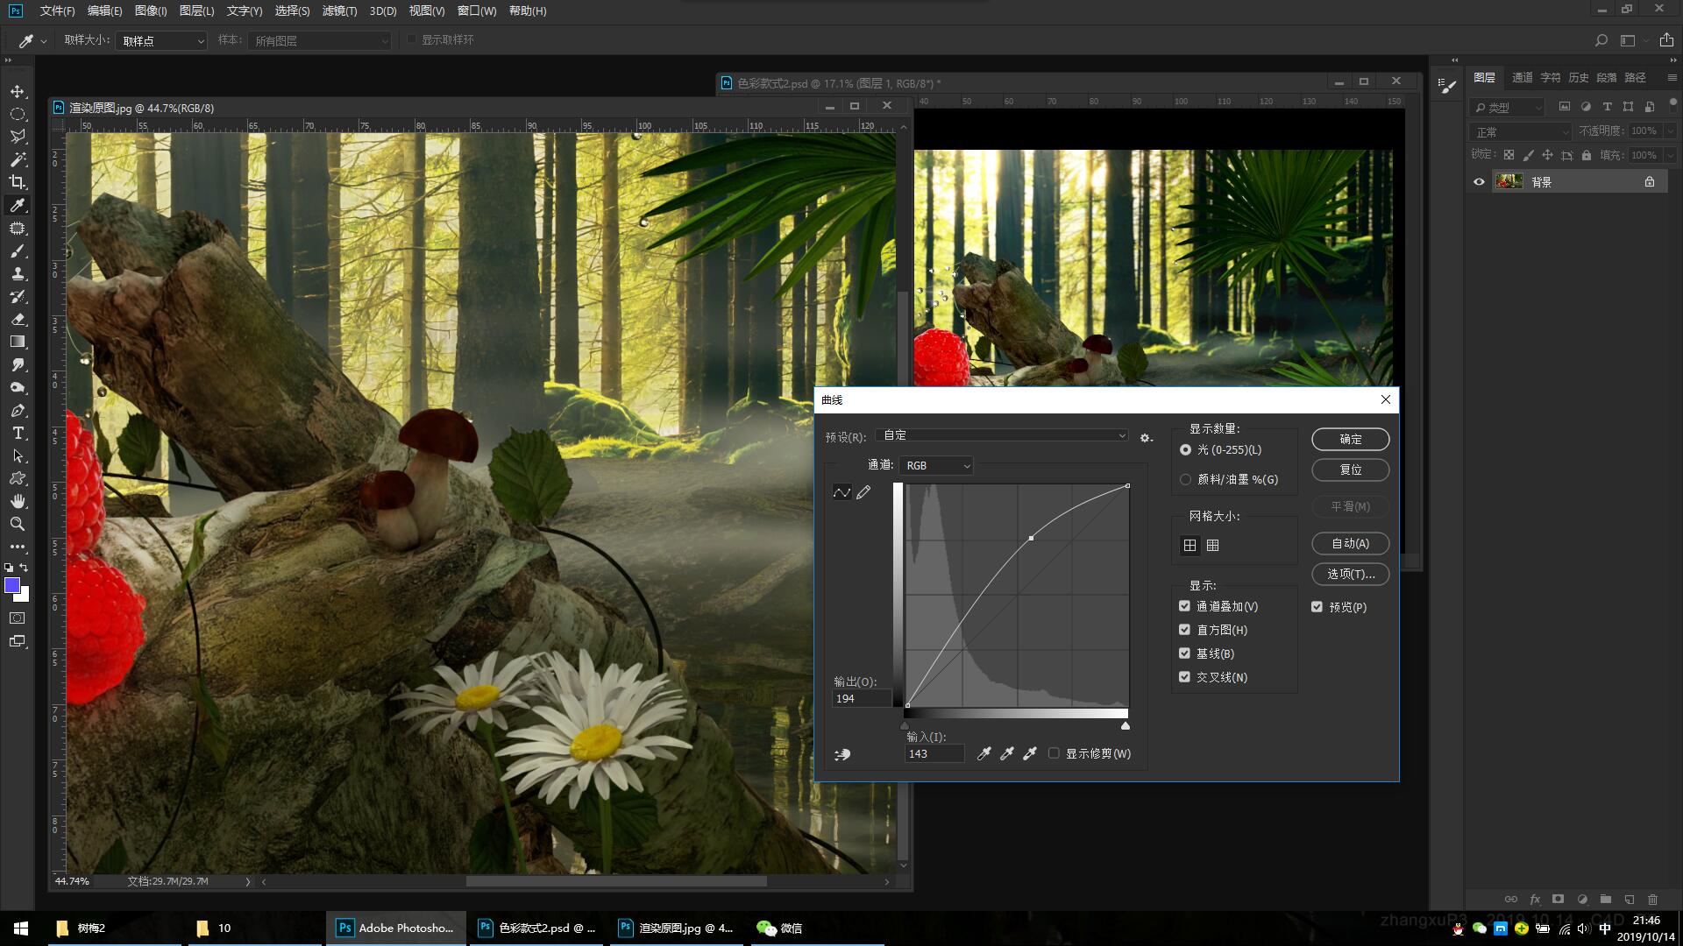The image size is (1683, 946).
Task: Open the layer blend mode dropdown
Action: pyautogui.click(x=1520, y=131)
